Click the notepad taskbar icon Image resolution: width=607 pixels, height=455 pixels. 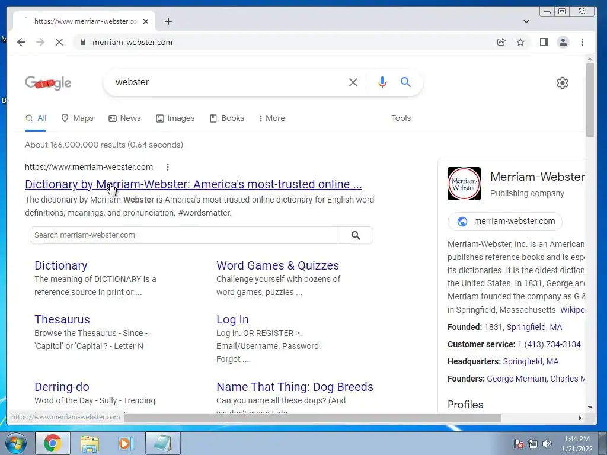pyautogui.click(x=163, y=443)
